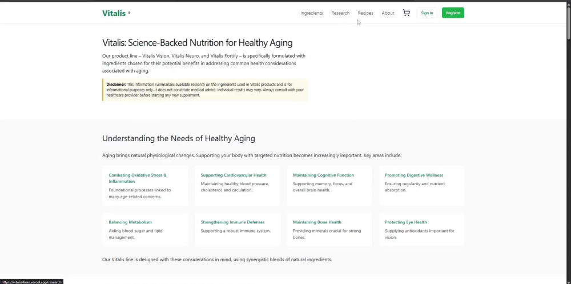The height and width of the screenshot is (284, 571).
Task: Go to the Research nav link
Action: (340, 13)
